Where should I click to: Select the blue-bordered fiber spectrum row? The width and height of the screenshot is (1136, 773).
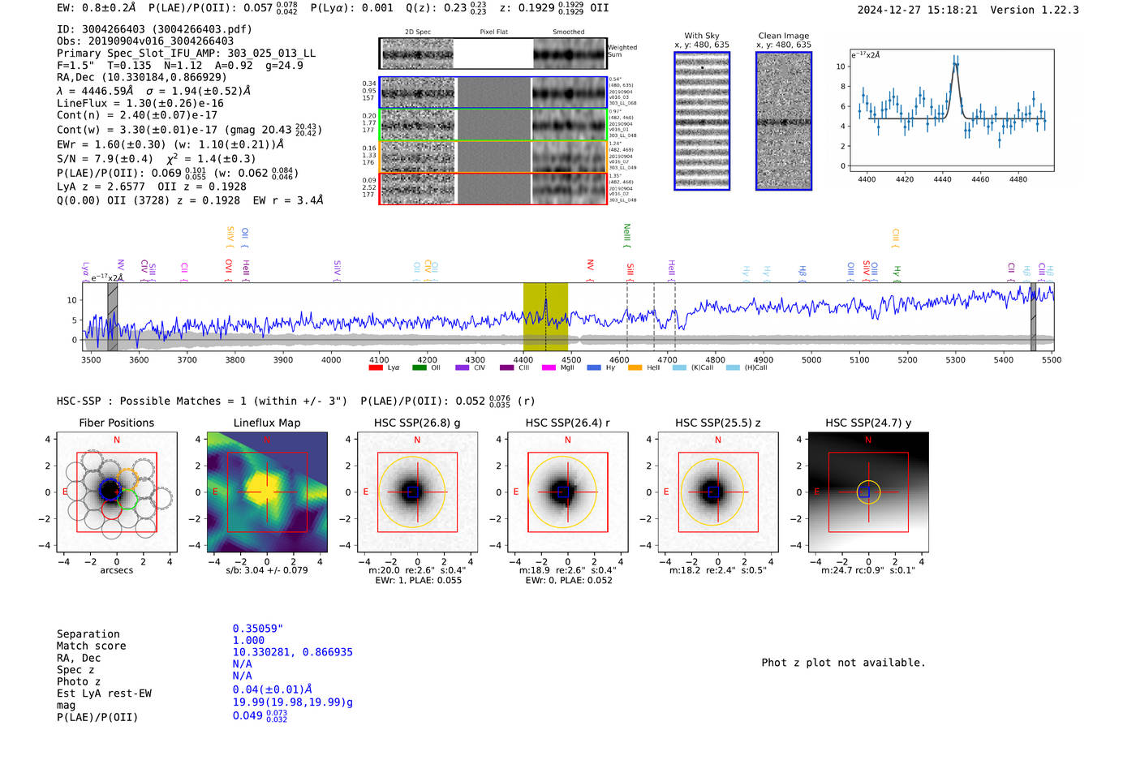[x=493, y=92]
